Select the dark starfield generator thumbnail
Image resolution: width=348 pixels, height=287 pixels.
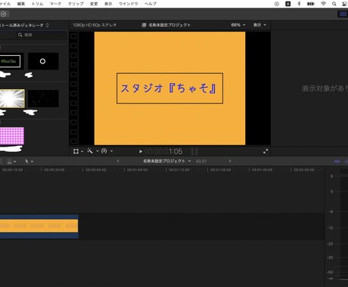43,98
